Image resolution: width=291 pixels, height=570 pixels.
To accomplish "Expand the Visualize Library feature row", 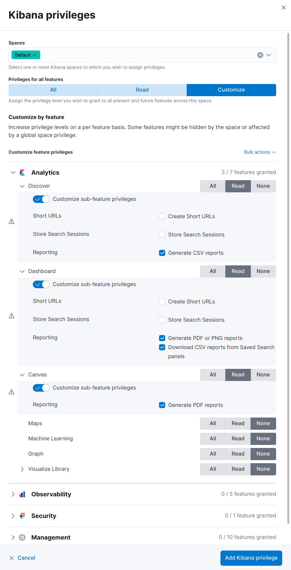I will 22,469.
